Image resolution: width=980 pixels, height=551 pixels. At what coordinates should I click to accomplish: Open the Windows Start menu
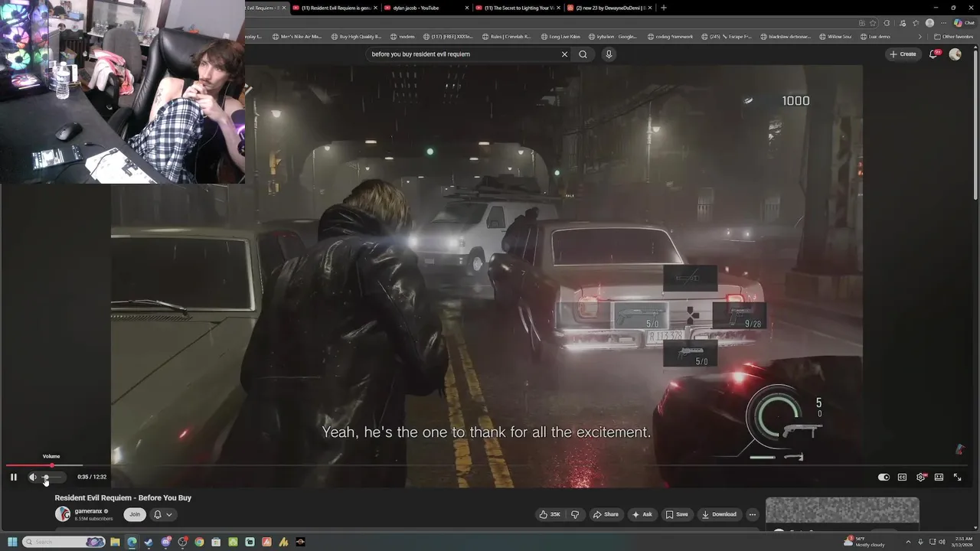[12, 542]
